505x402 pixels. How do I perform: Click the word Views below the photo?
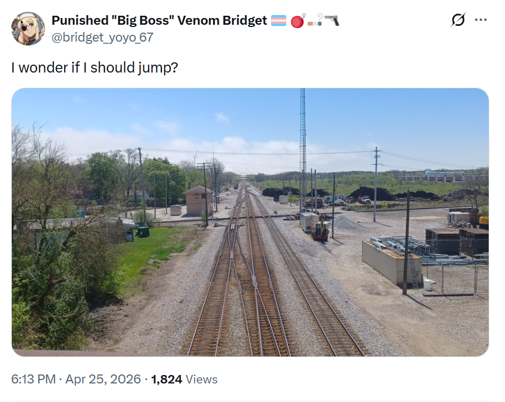pyautogui.click(x=201, y=380)
